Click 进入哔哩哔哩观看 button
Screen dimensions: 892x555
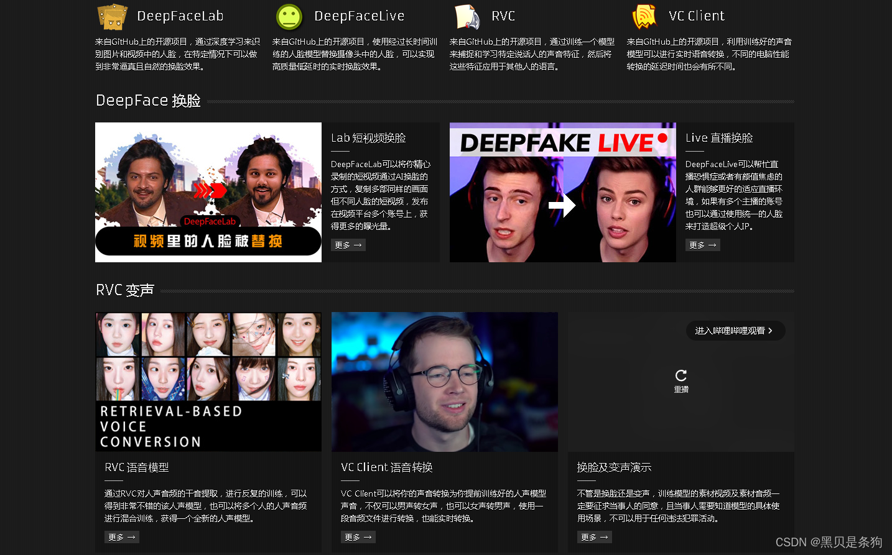[735, 331]
